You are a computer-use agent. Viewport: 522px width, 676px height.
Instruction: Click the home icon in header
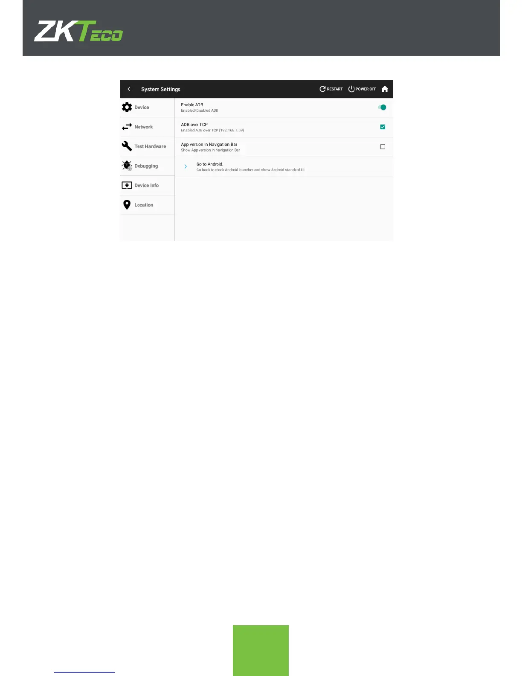[385, 89]
